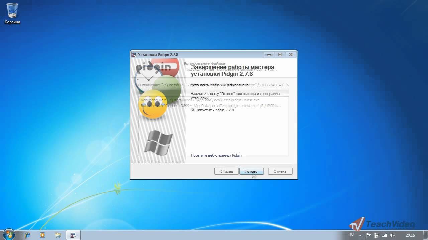428x240 pixels.
Task: Maximize the Установка Pidgin 2.7.8 window
Action: click(x=280, y=55)
